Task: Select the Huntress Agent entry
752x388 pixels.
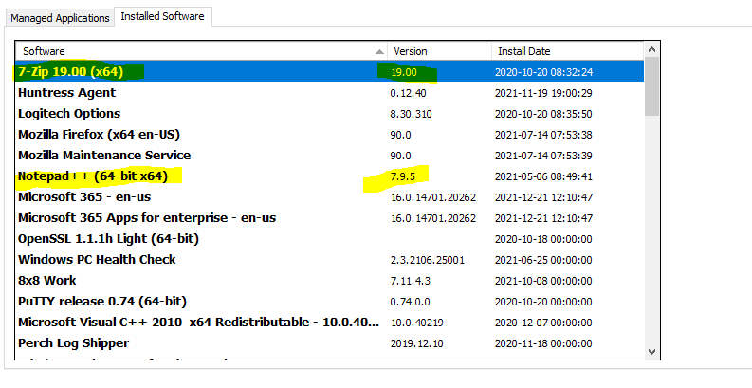Action: (66, 92)
